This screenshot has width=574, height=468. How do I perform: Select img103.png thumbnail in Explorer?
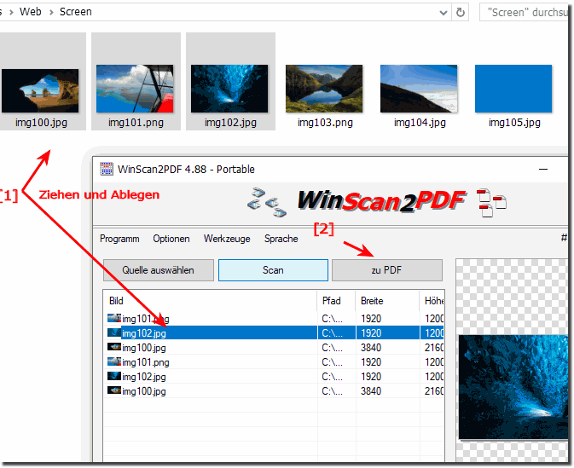coord(324,89)
